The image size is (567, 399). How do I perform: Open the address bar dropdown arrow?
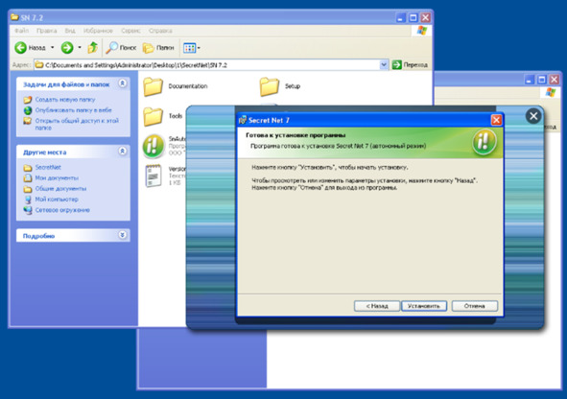(x=384, y=65)
